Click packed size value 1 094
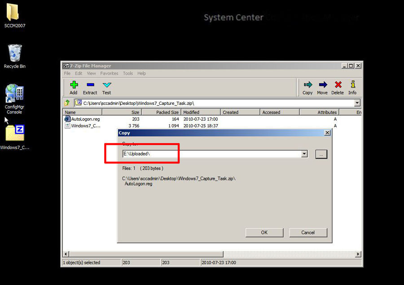 [x=174, y=126]
